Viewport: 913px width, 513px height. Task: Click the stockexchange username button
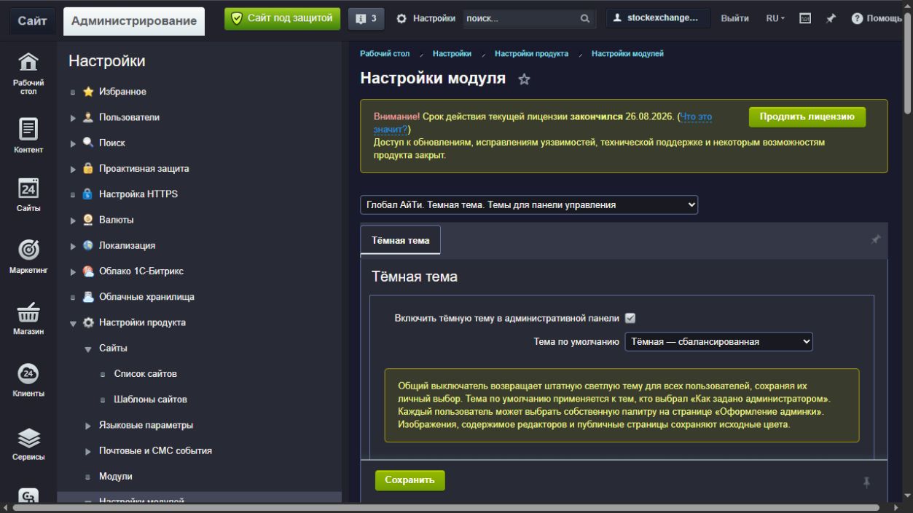click(658, 19)
